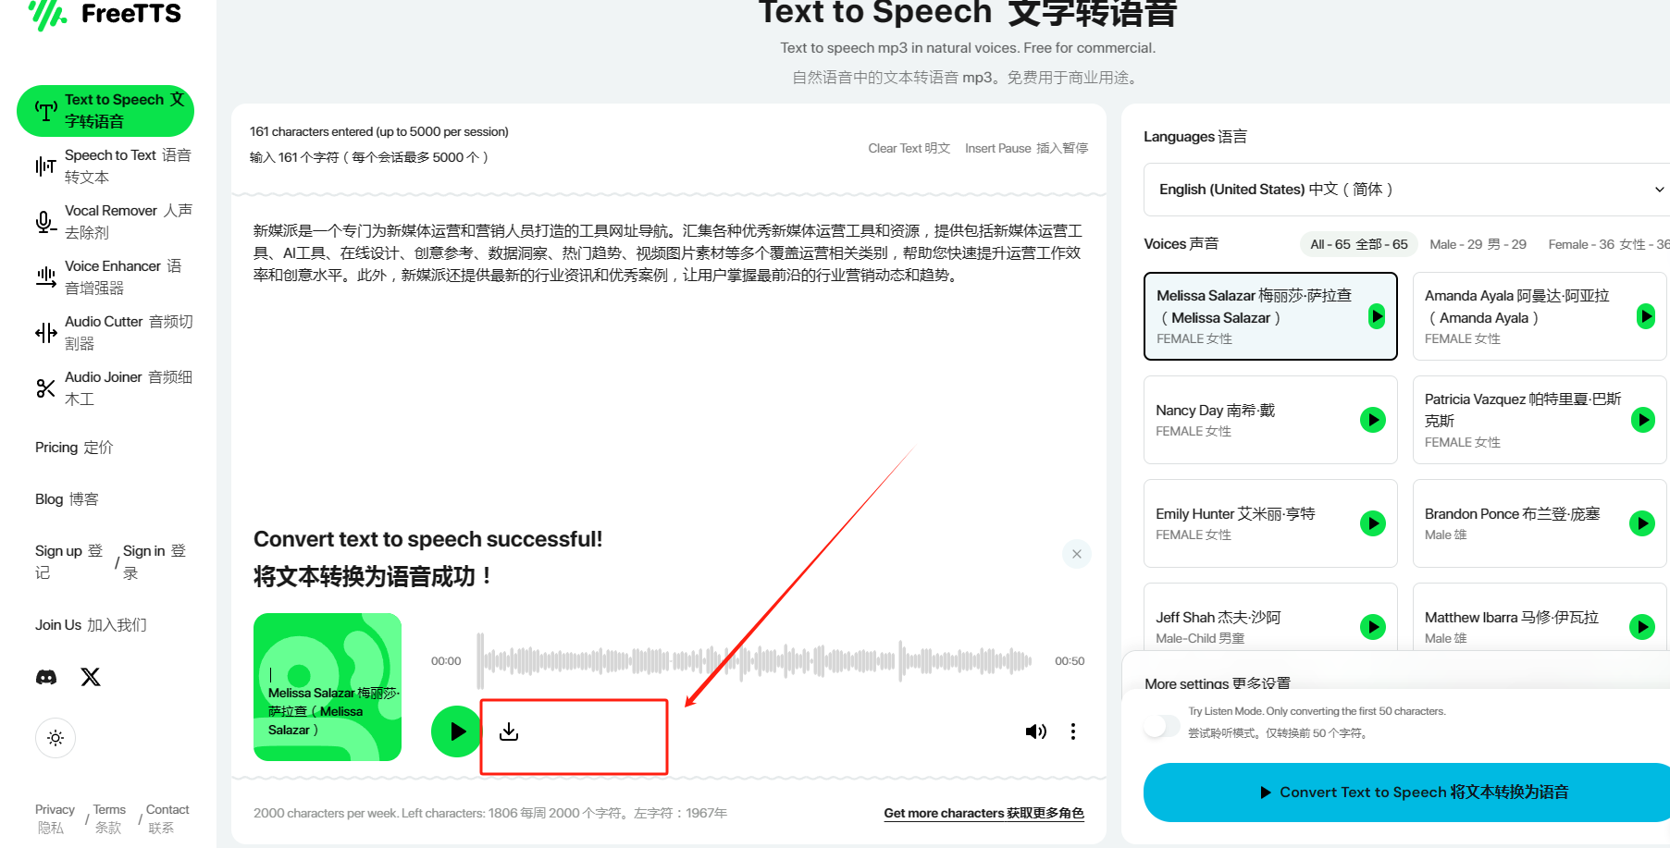
Task: Open the Contact link
Action: click(167, 818)
